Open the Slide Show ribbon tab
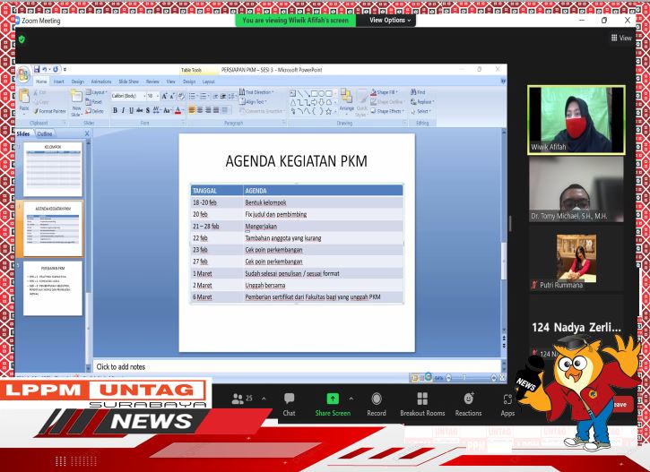Screen dimensions: 650x472 coord(128,82)
